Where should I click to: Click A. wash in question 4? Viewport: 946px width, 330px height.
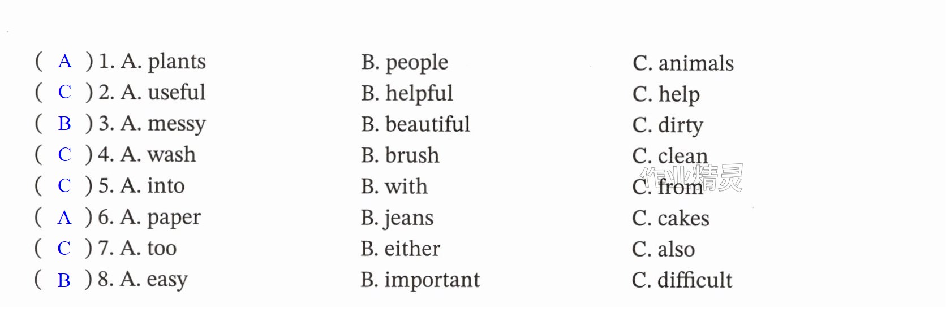coord(158,154)
